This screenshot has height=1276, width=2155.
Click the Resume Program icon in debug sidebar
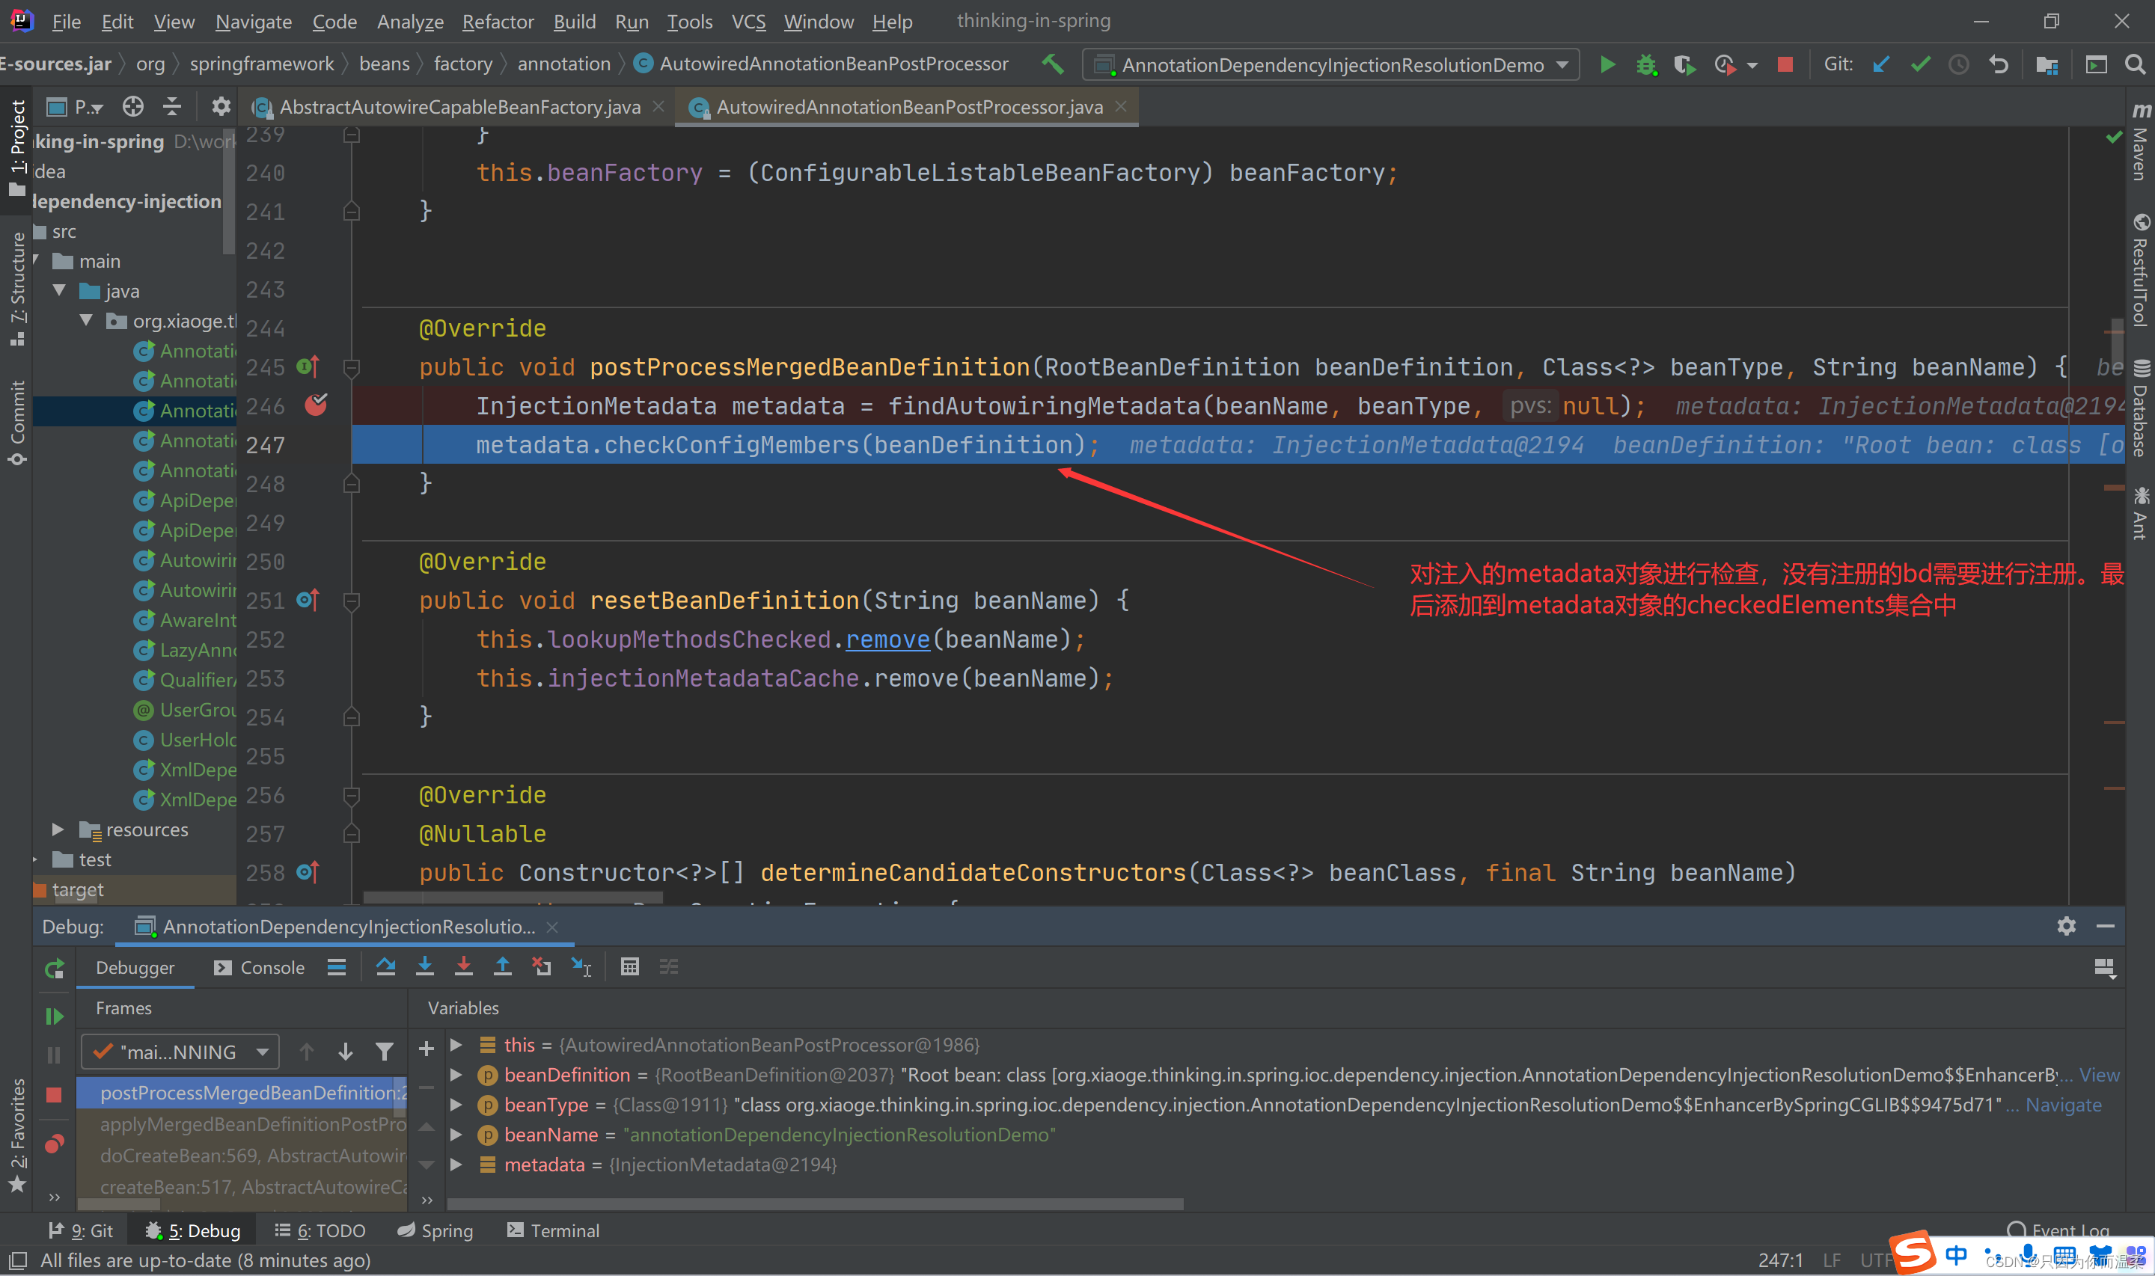54,1016
